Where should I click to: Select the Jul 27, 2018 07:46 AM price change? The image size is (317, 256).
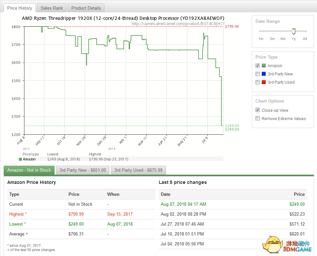click(182, 224)
